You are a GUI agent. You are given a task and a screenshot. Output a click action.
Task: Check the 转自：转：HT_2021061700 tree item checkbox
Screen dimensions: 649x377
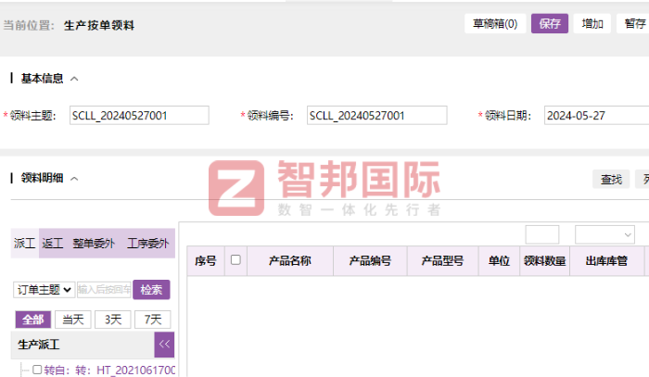point(37,370)
